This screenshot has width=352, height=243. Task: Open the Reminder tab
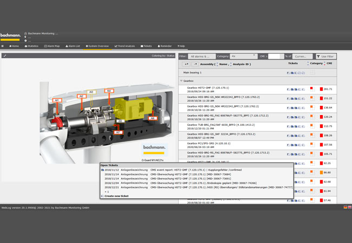[165, 46]
